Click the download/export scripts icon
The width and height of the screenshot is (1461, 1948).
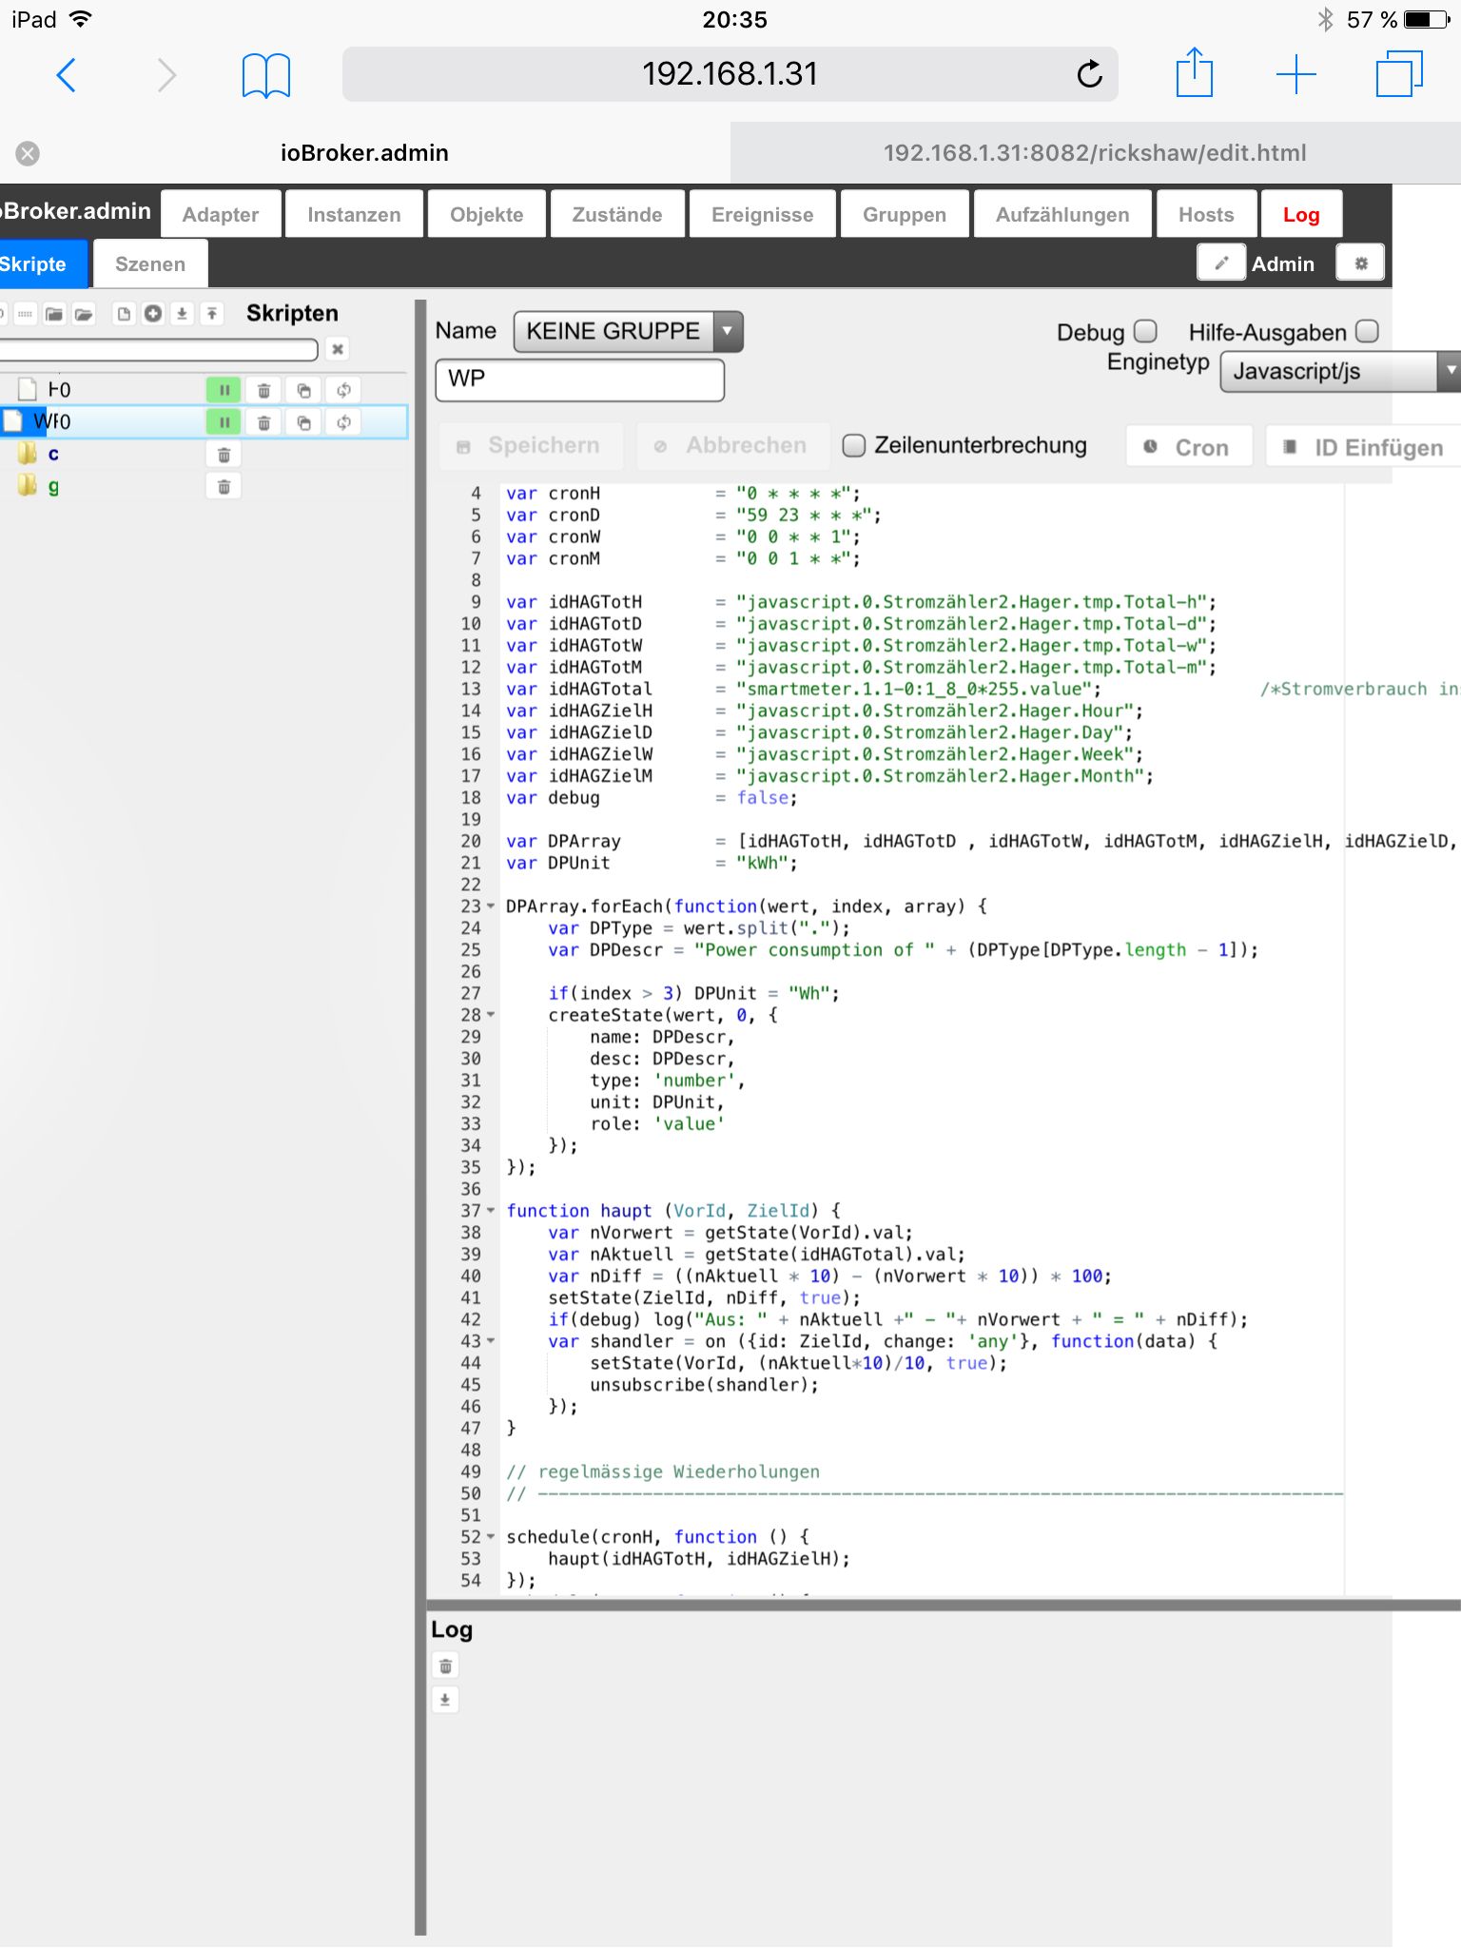[x=182, y=314]
